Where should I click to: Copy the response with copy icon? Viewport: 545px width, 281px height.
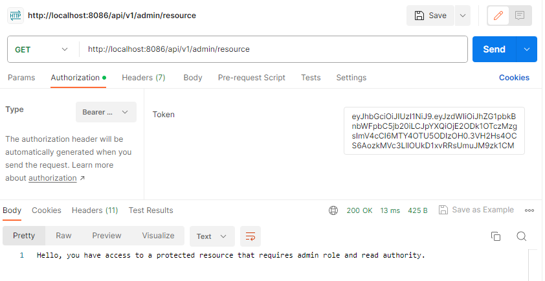point(496,236)
